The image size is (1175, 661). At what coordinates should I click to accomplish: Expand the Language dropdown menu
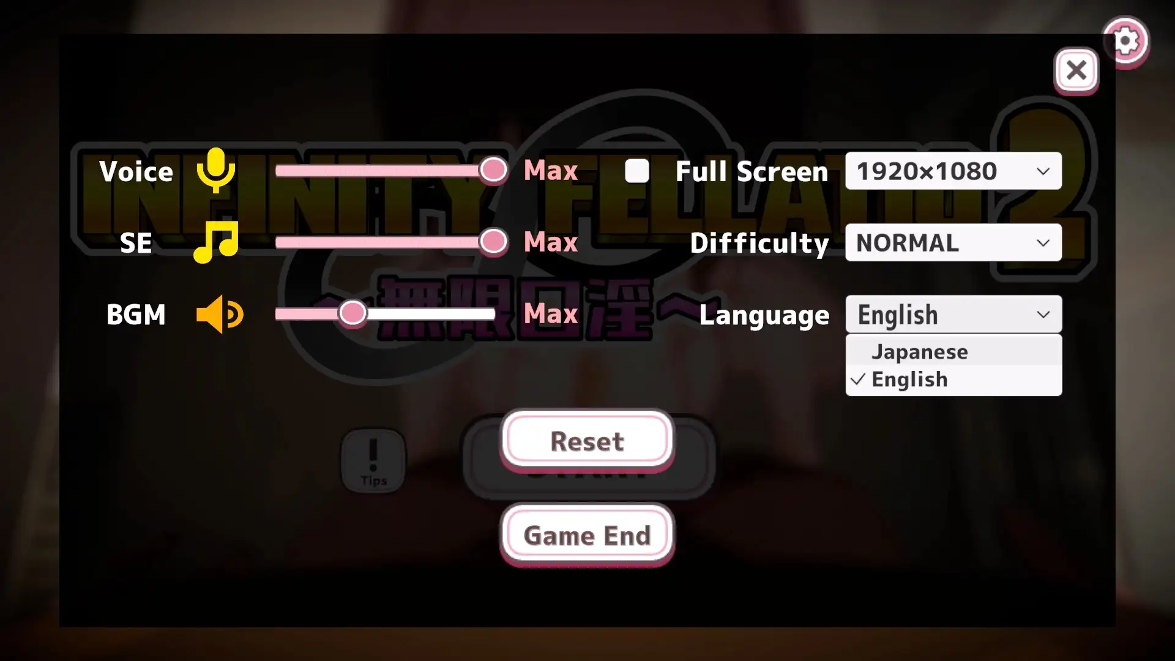tap(954, 315)
